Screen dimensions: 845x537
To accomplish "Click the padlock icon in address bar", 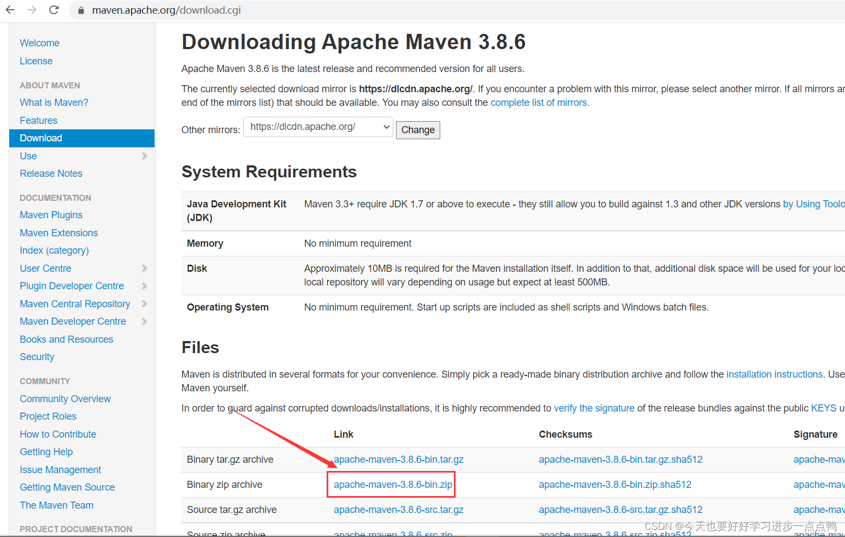I will click(x=81, y=10).
